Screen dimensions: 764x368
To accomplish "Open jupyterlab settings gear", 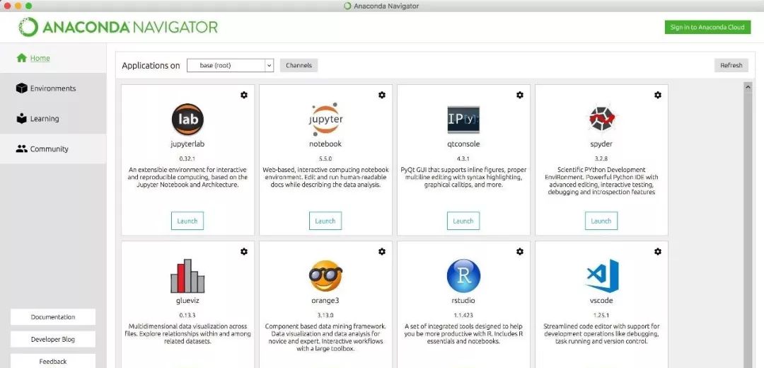I will (244, 95).
